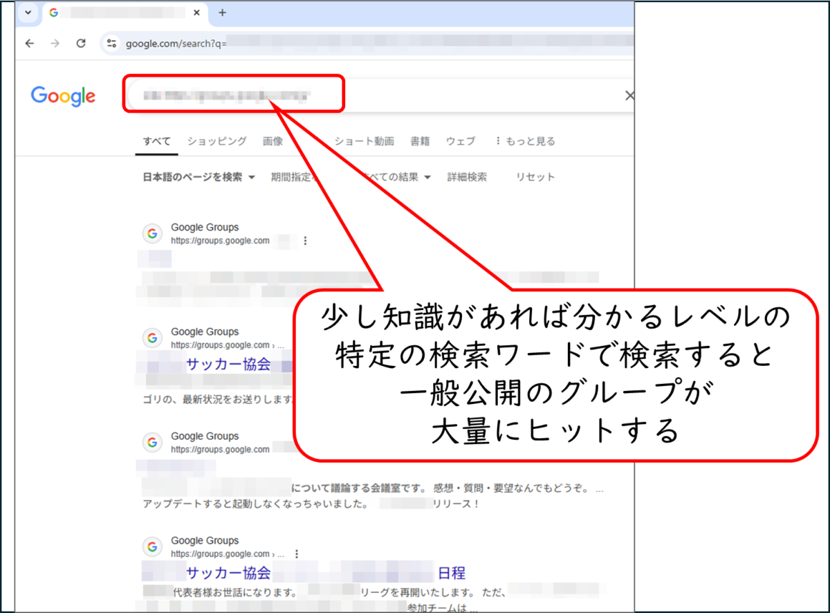Click Google Groups favicon of first result

pos(152,233)
